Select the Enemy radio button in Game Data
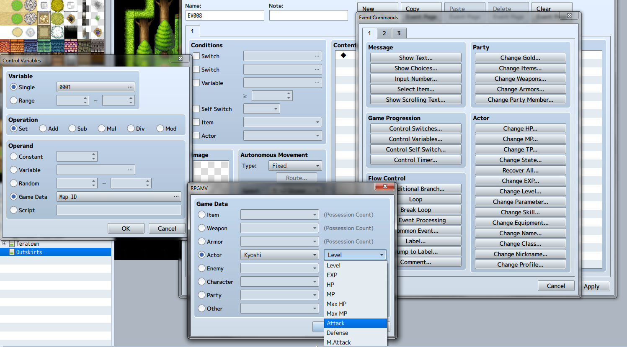This screenshot has height=347, width=627. pos(202,268)
